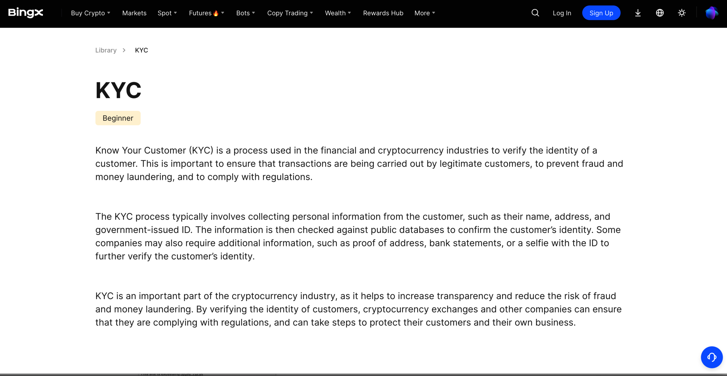Open the search magnifier icon

pyautogui.click(x=535, y=13)
